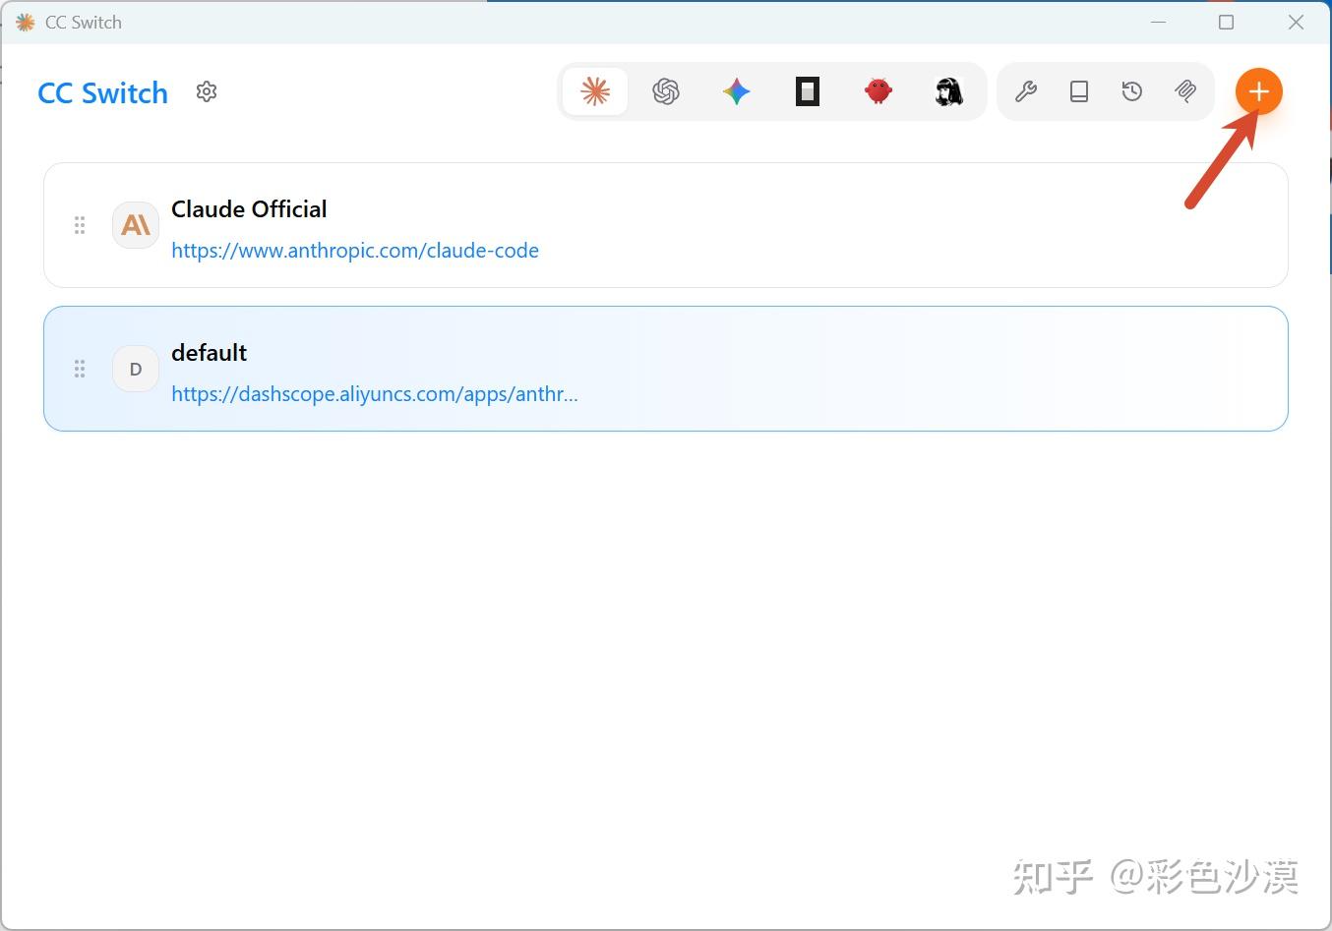Open the anthropic.com/claude-code link
Image resolution: width=1332 pixels, height=931 pixels.
tap(355, 251)
